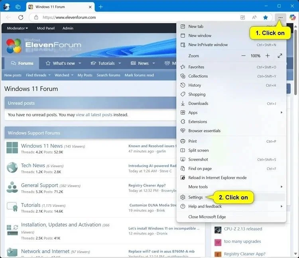Open the News navigation tab
Image resolution: width=299 pixels, height=258 pixels.
pos(140,63)
